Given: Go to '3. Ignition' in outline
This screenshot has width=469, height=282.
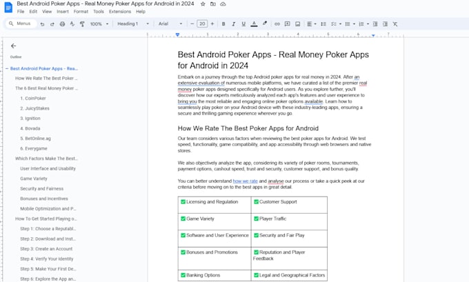Looking at the screenshot, I should coord(30,119).
